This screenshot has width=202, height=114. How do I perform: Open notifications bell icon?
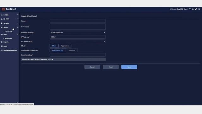click(x=193, y=9)
